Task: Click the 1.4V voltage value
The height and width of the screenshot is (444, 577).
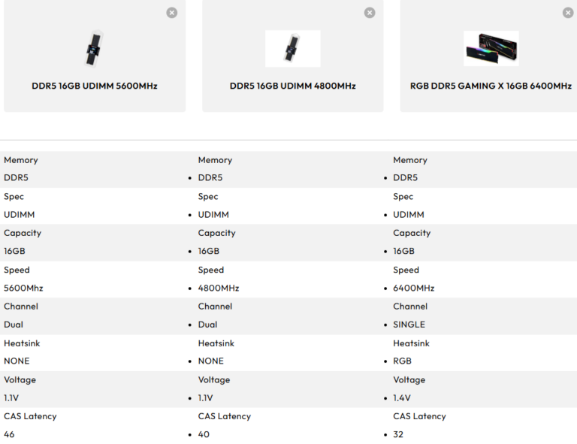Action: pyautogui.click(x=402, y=397)
